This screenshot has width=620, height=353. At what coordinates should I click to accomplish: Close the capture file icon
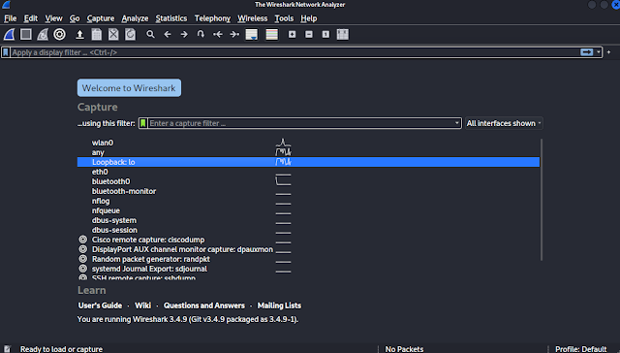(113, 35)
